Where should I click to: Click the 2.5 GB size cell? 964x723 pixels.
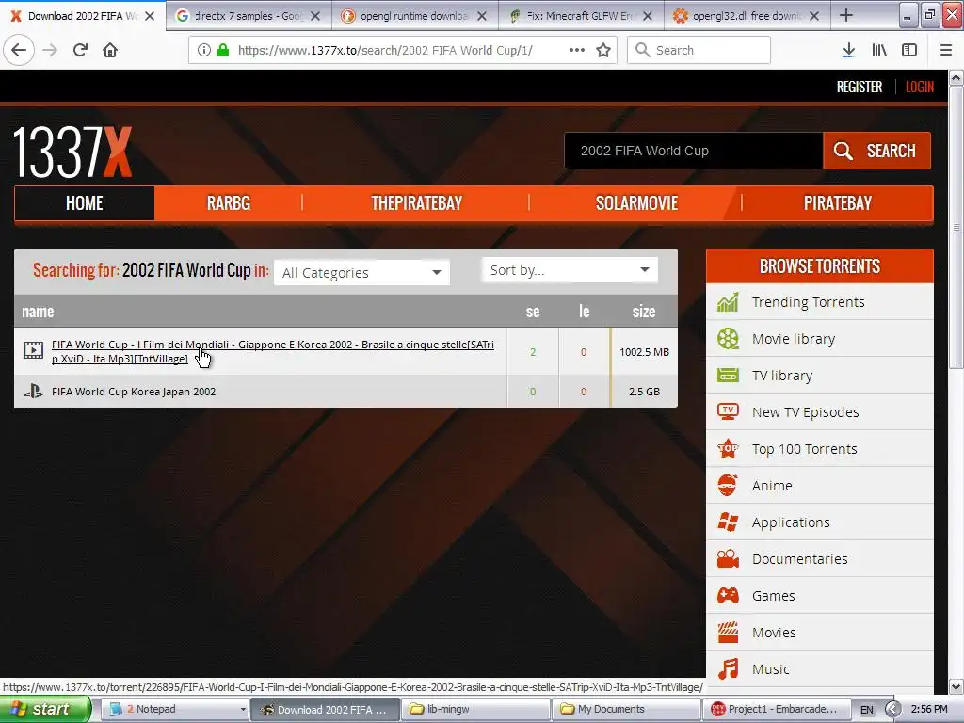[x=644, y=391]
